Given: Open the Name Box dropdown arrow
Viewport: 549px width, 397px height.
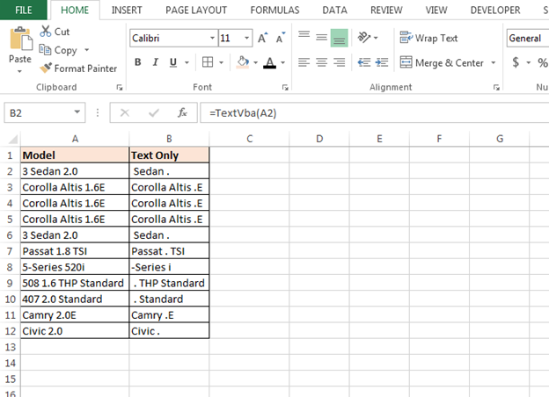Looking at the screenshot, I should 77,112.
